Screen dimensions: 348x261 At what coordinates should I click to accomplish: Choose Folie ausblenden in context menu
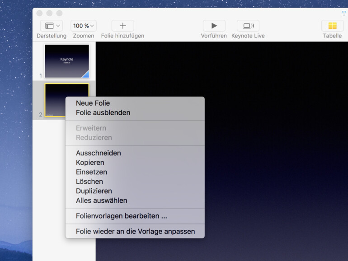[135, 112]
